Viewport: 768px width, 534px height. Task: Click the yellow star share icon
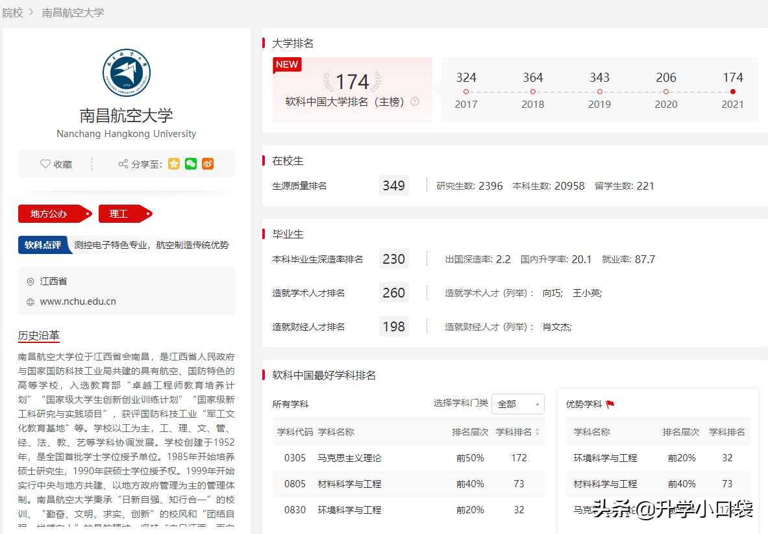(173, 164)
